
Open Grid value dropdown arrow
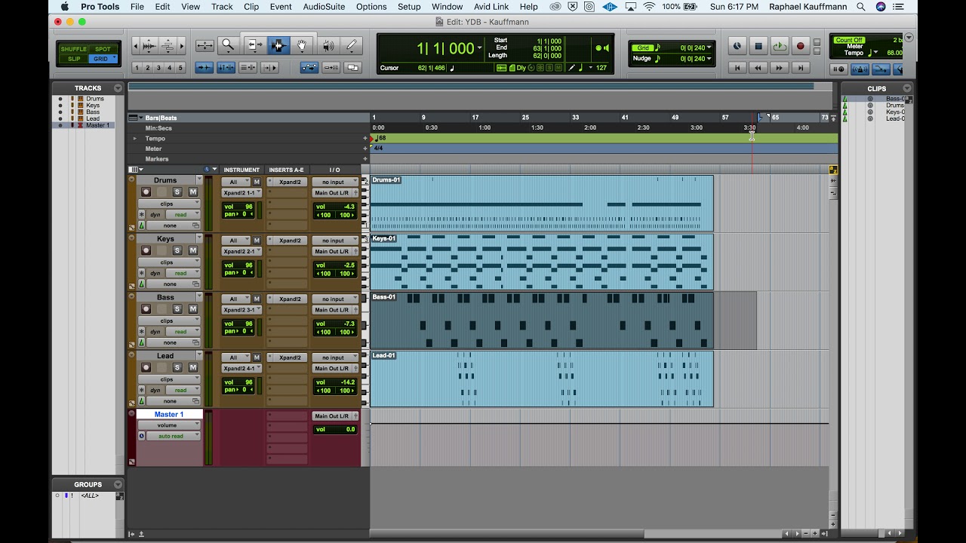pos(709,48)
